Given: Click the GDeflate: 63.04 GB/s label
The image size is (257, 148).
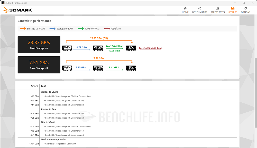Looking at the screenshot, I should pyautogui.click(x=150, y=48).
